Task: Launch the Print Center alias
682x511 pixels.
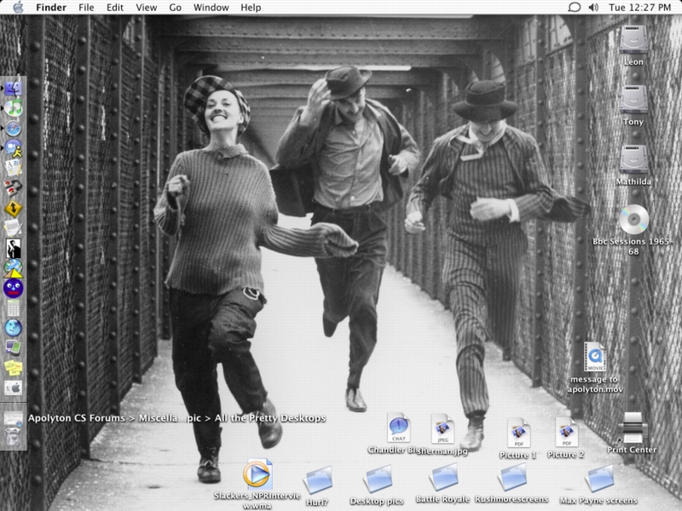Action: pyautogui.click(x=632, y=426)
